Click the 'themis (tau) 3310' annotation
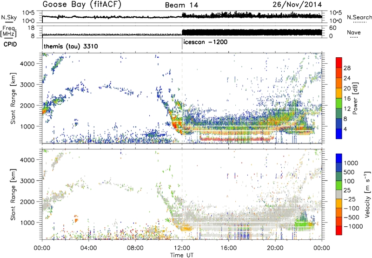Screen dimensions: 372x258 [71, 46]
